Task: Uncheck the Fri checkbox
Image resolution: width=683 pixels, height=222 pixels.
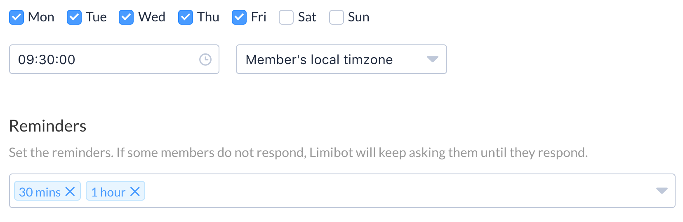Action: click(x=239, y=17)
